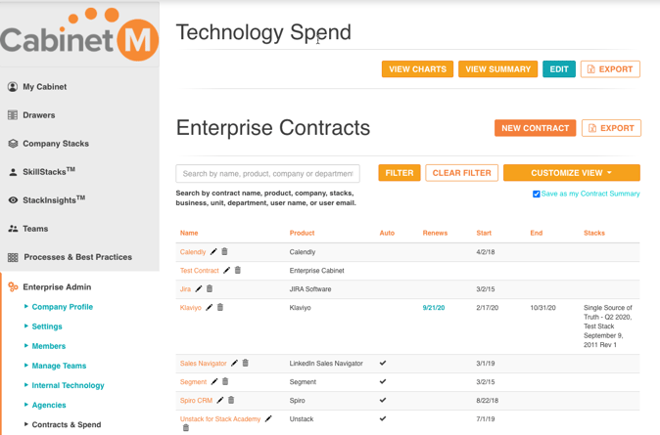
Task: Expand the Internal Technology item
Action: point(68,385)
